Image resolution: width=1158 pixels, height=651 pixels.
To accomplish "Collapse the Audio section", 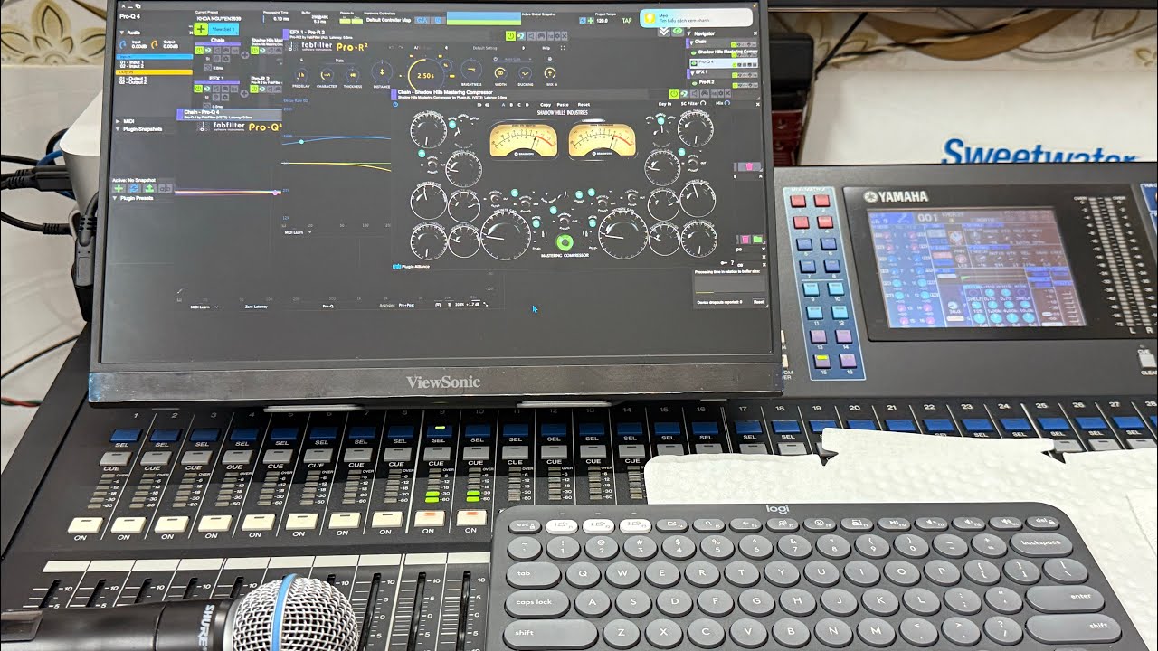I will point(121,33).
